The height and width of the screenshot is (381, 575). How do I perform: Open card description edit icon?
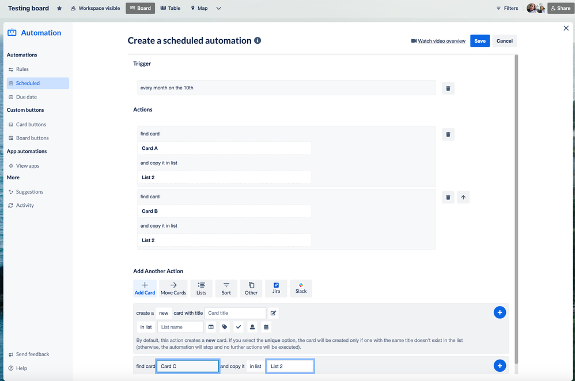tap(273, 313)
